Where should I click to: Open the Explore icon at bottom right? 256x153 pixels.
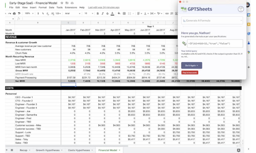click(239, 150)
